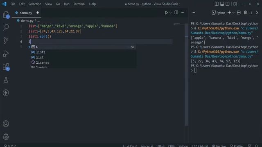Expand the breadcrumb ellipsis after demo.py
The image size is (262, 147).
[38, 21]
